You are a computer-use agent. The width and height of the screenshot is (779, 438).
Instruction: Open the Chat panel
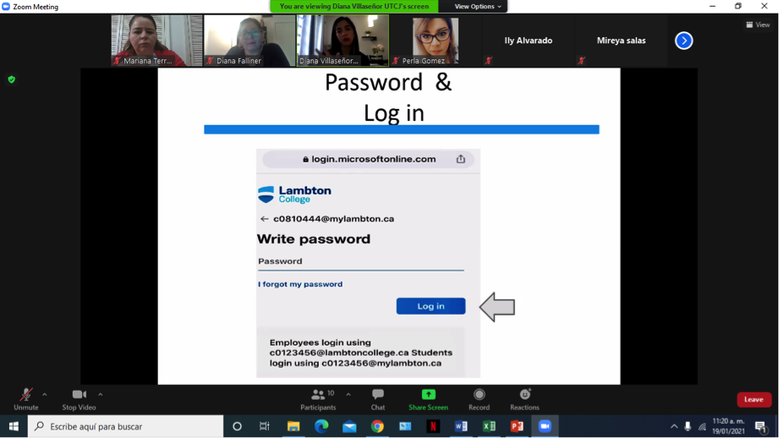click(377, 399)
